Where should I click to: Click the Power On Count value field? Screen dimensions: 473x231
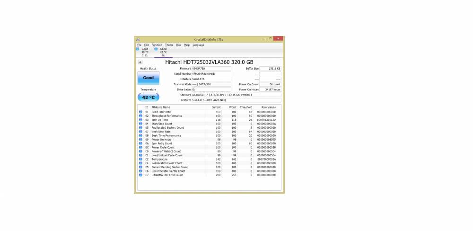270,84
